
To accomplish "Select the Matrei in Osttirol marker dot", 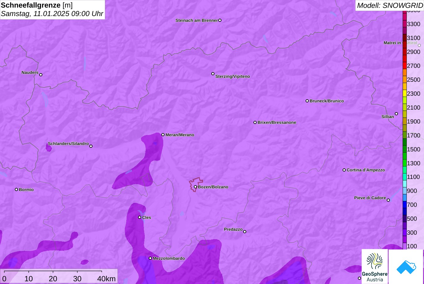I will 419,45.
